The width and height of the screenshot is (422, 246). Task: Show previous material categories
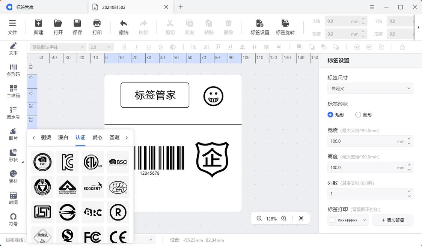click(34, 138)
